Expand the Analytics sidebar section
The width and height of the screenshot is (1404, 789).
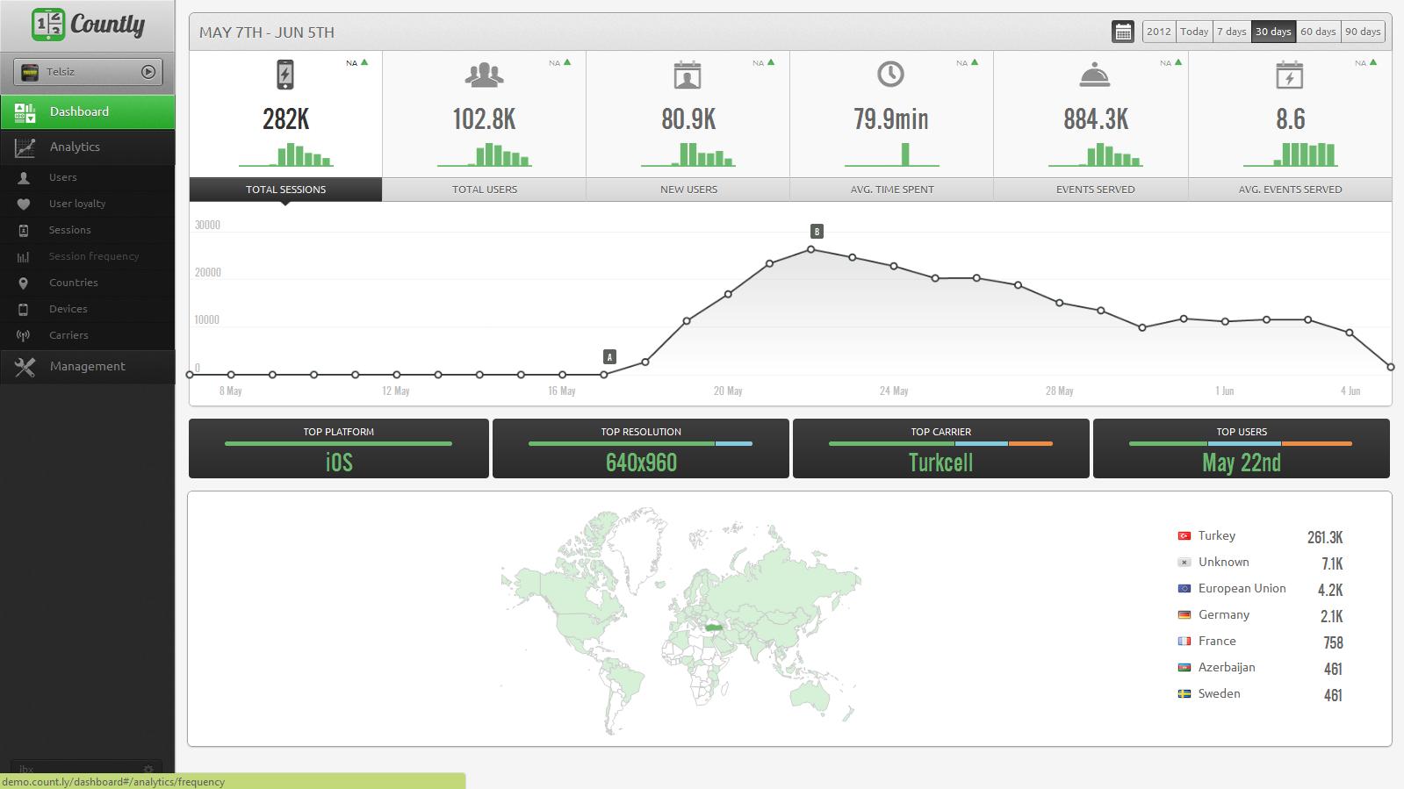(75, 147)
